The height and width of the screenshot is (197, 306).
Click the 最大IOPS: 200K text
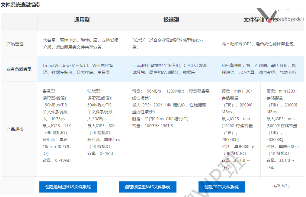[147, 105]
